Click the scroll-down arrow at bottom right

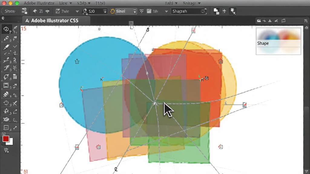(306, 171)
